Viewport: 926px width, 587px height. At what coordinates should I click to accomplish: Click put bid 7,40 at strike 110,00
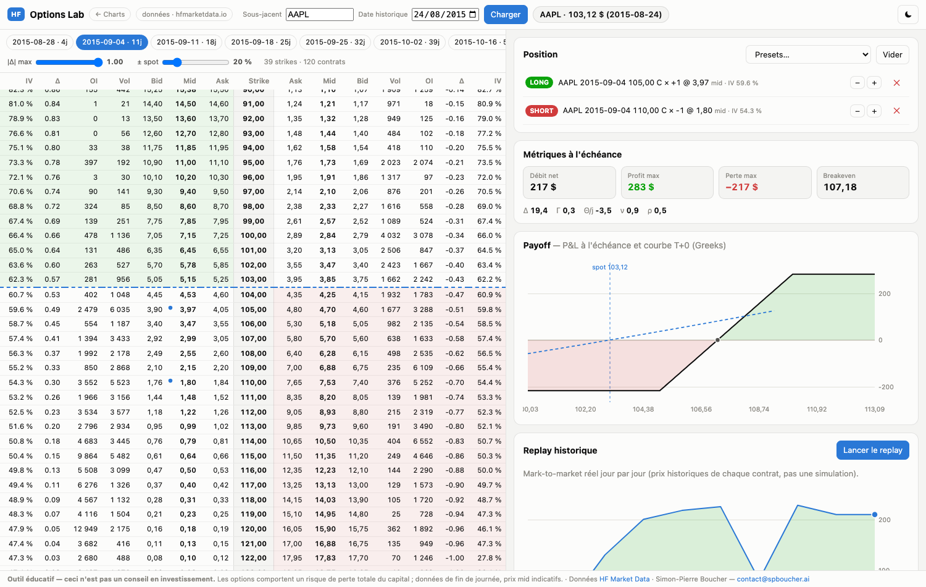point(361,382)
